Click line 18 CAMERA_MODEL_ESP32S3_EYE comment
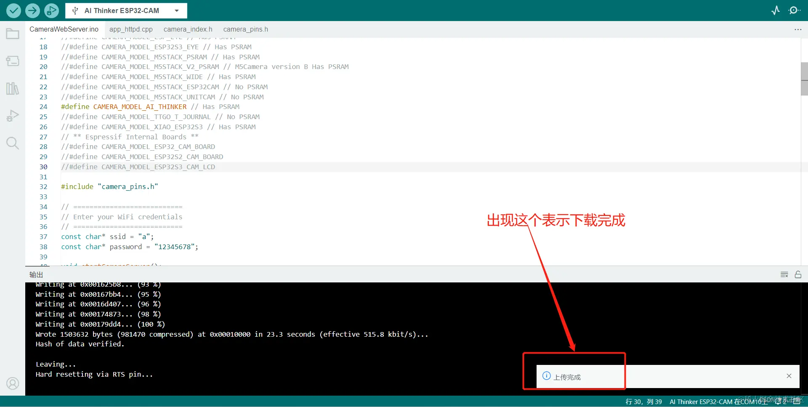Screen dimensions: 808x407 pos(156,47)
